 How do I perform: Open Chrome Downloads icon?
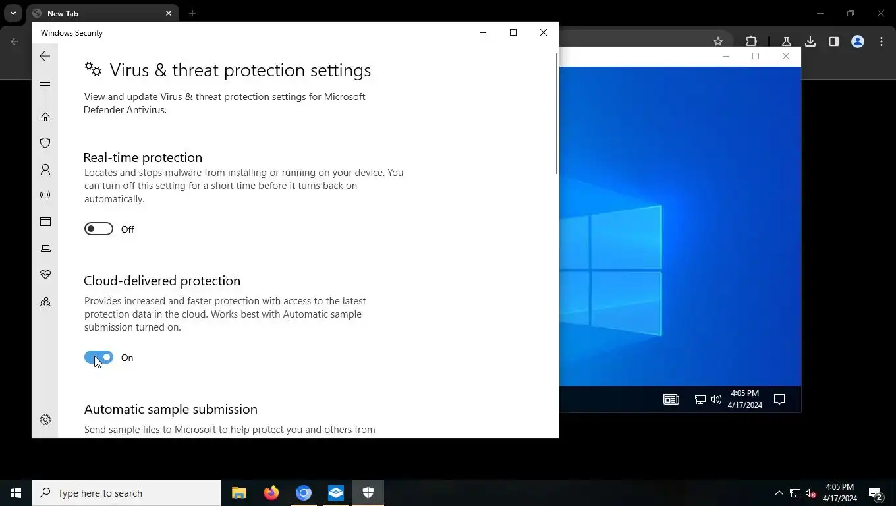click(x=810, y=42)
